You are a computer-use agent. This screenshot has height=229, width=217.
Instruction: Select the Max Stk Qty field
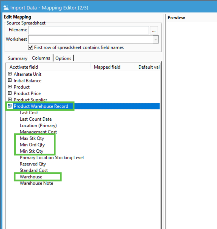pos(32,138)
